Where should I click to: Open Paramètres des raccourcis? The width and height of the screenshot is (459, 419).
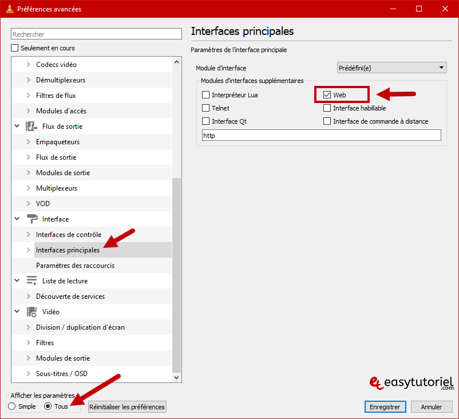point(75,266)
